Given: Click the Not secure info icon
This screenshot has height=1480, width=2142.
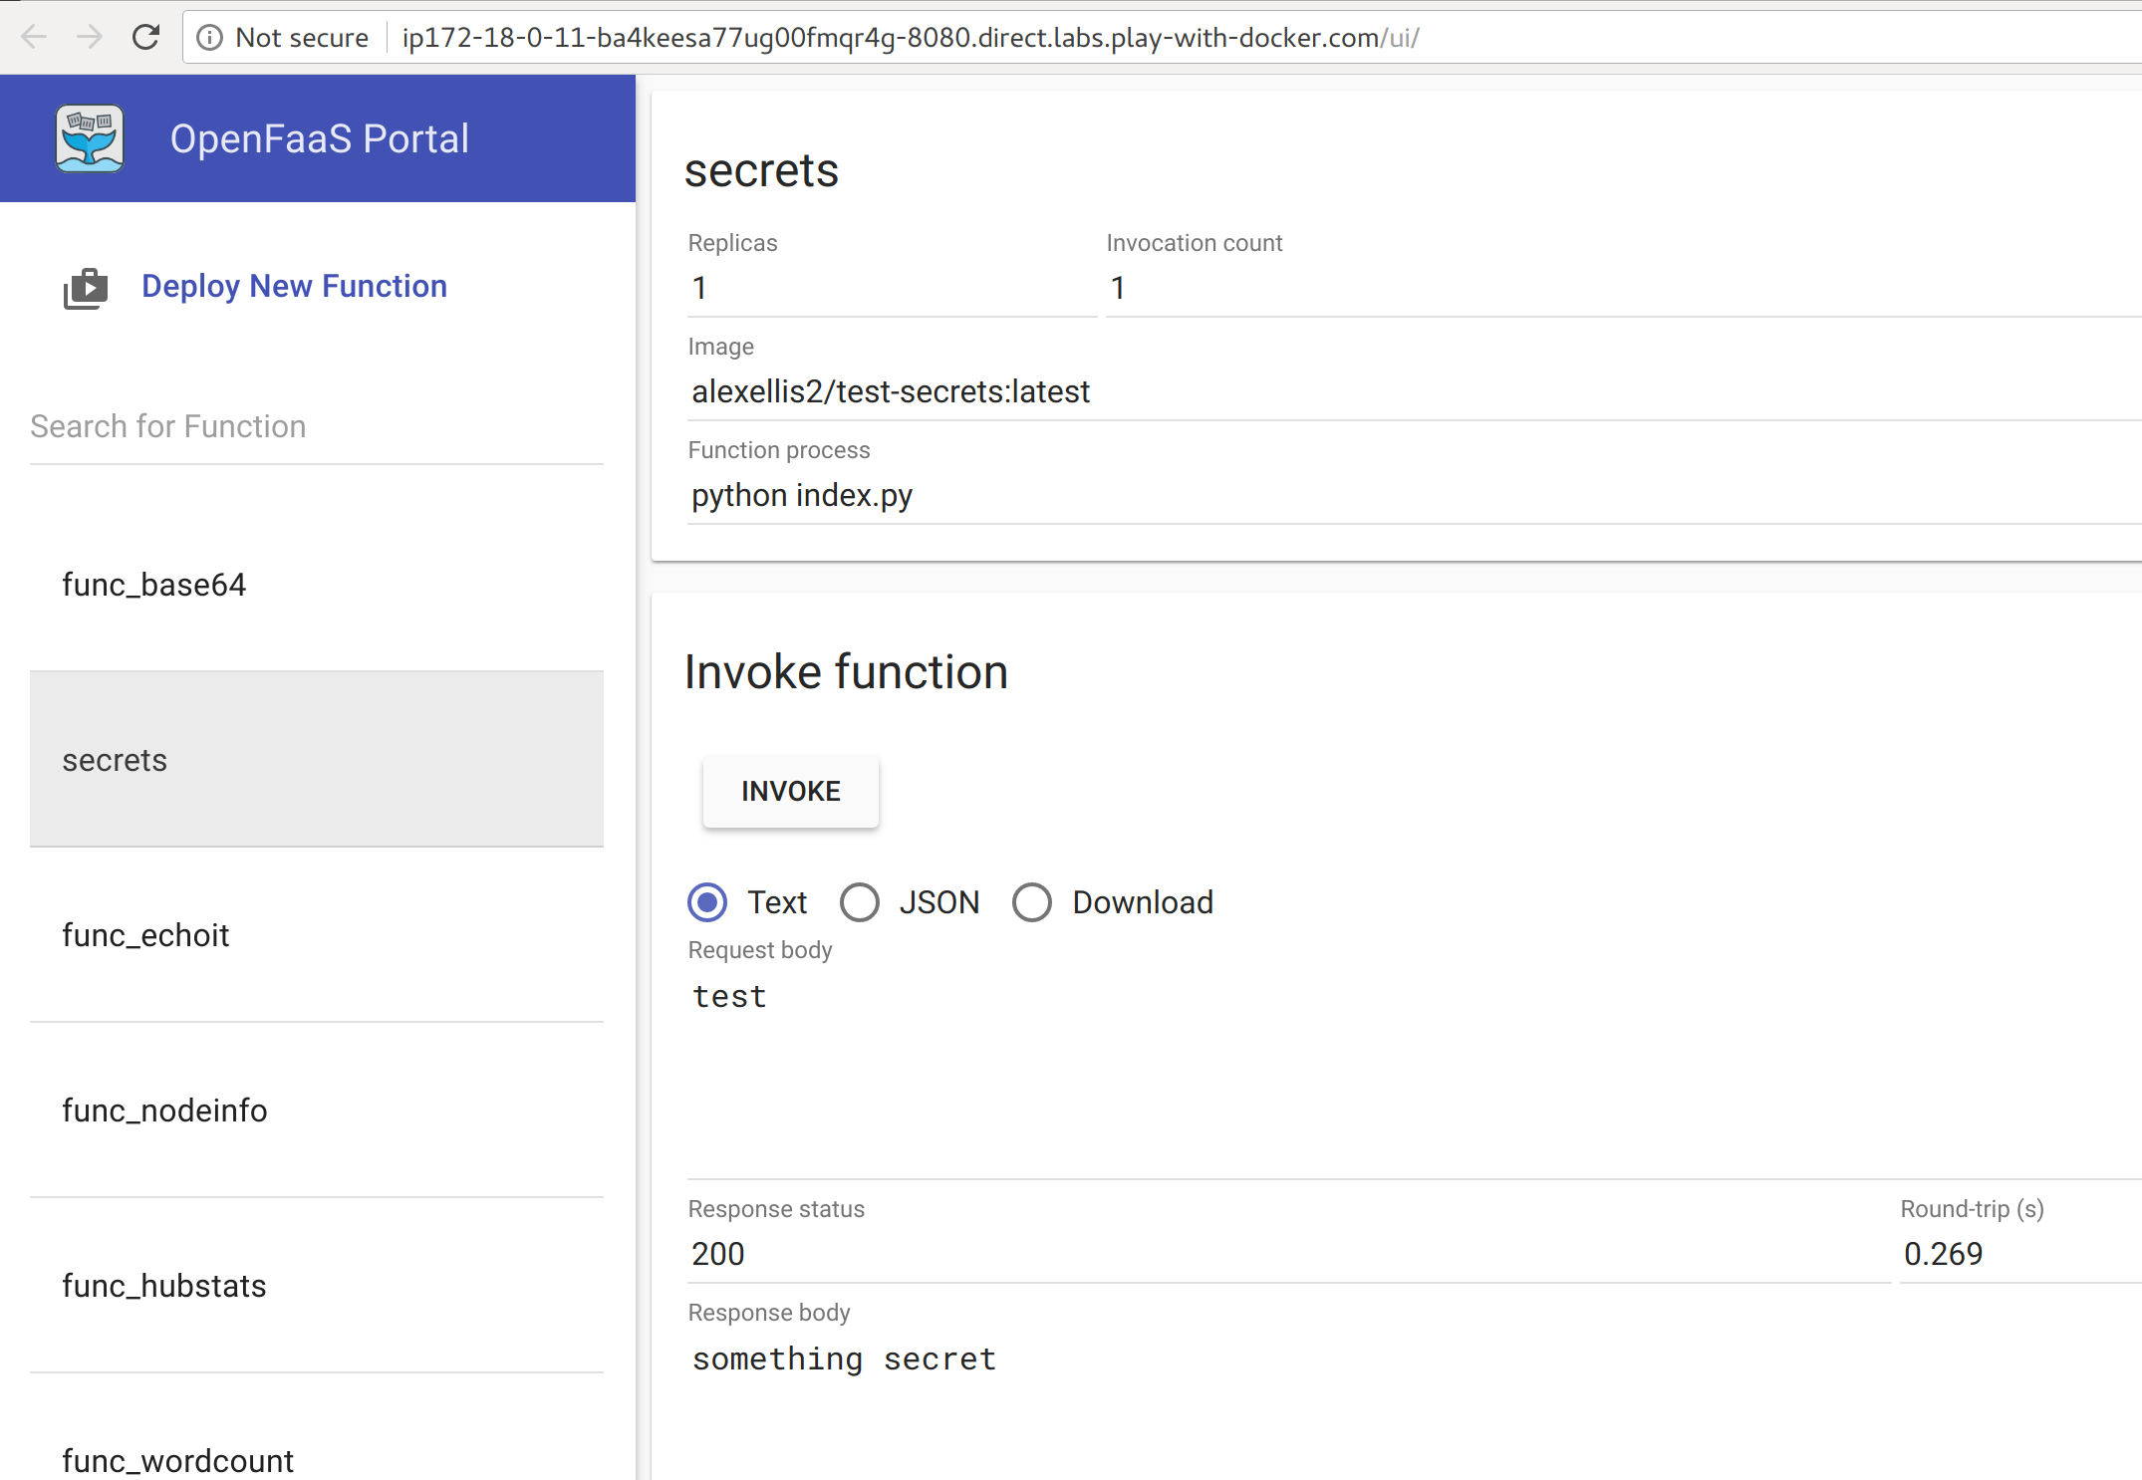Looking at the screenshot, I should (210, 37).
